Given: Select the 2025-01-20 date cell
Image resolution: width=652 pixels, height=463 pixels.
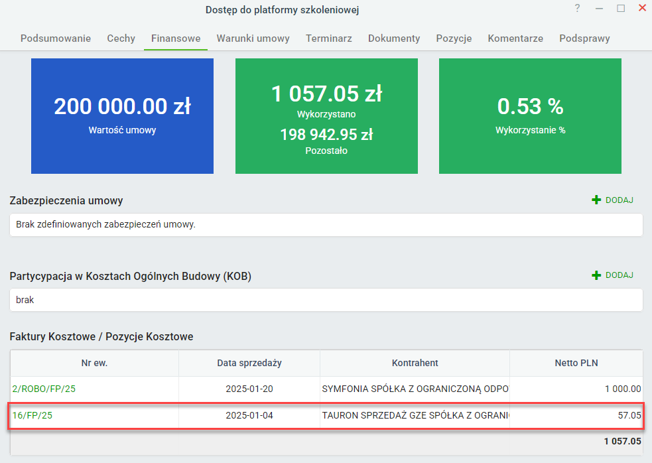Looking at the screenshot, I should [x=249, y=389].
